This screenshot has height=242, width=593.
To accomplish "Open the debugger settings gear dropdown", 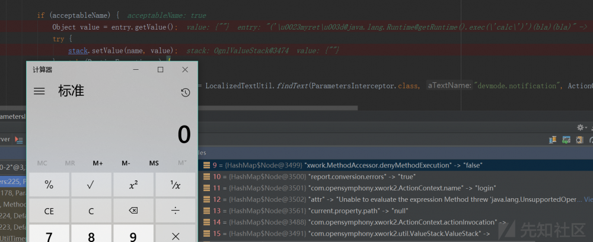I will click(x=582, y=128).
